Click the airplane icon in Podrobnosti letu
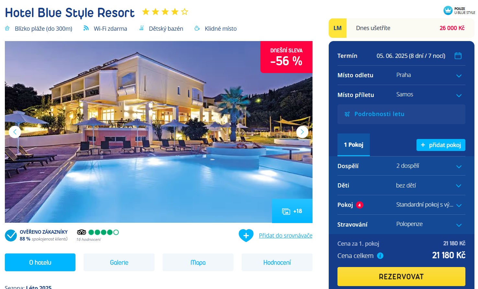 pyautogui.click(x=347, y=114)
